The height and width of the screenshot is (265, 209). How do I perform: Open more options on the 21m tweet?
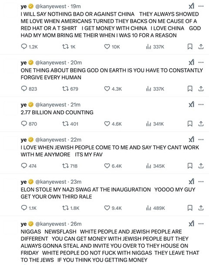pos(201,104)
